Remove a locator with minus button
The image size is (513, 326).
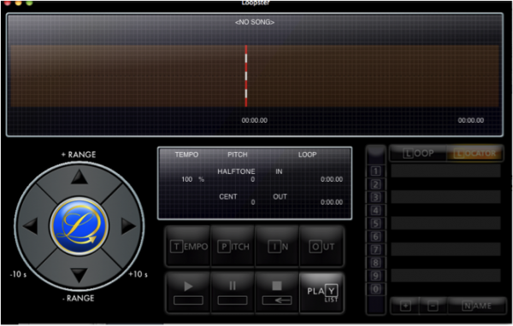pos(433,306)
